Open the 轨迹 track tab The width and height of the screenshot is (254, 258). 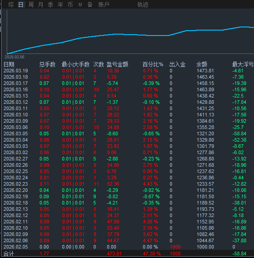click(x=143, y=4)
